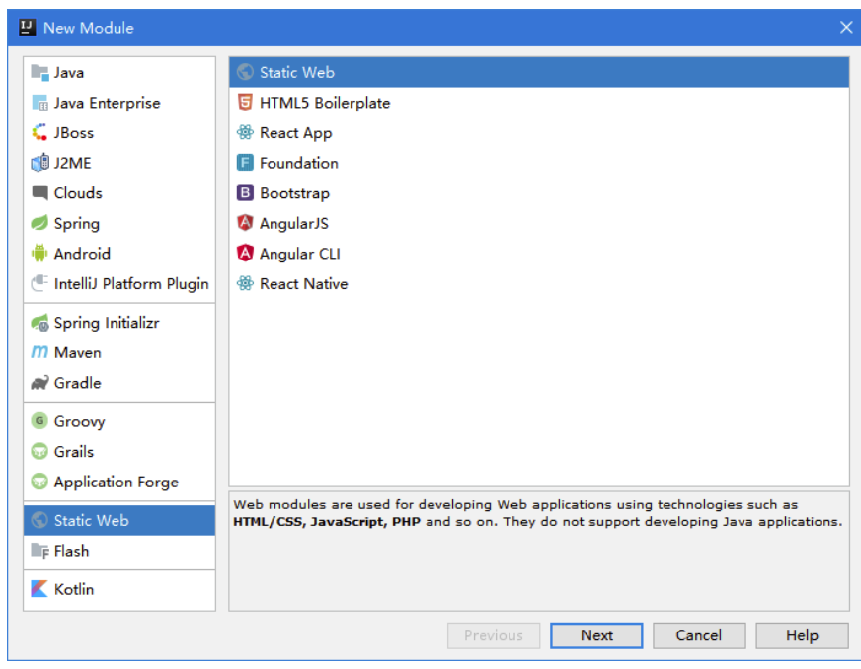
Task: Click the IntelliJ logo in title bar
Action: [27, 27]
